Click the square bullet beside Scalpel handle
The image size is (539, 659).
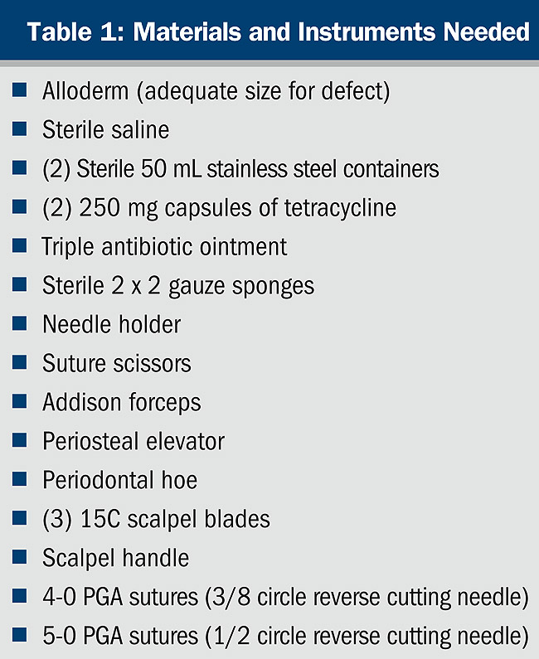tap(20, 557)
